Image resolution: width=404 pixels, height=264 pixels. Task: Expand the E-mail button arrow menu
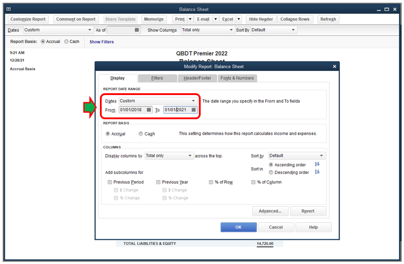pos(215,19)
